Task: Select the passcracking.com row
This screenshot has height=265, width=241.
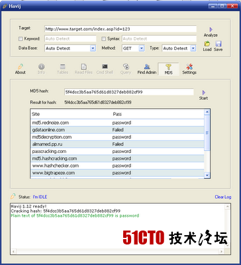Action: pyautogui.click(x=117, y=151)
